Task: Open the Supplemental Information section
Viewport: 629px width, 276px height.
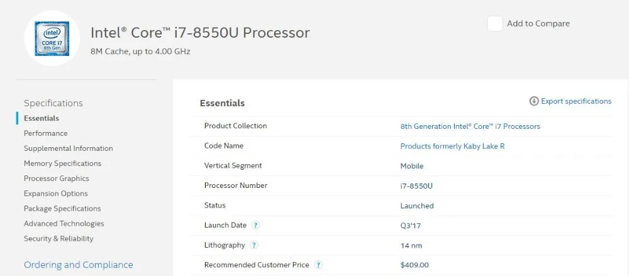Action: pyautogui.click(x=69, y=148)
